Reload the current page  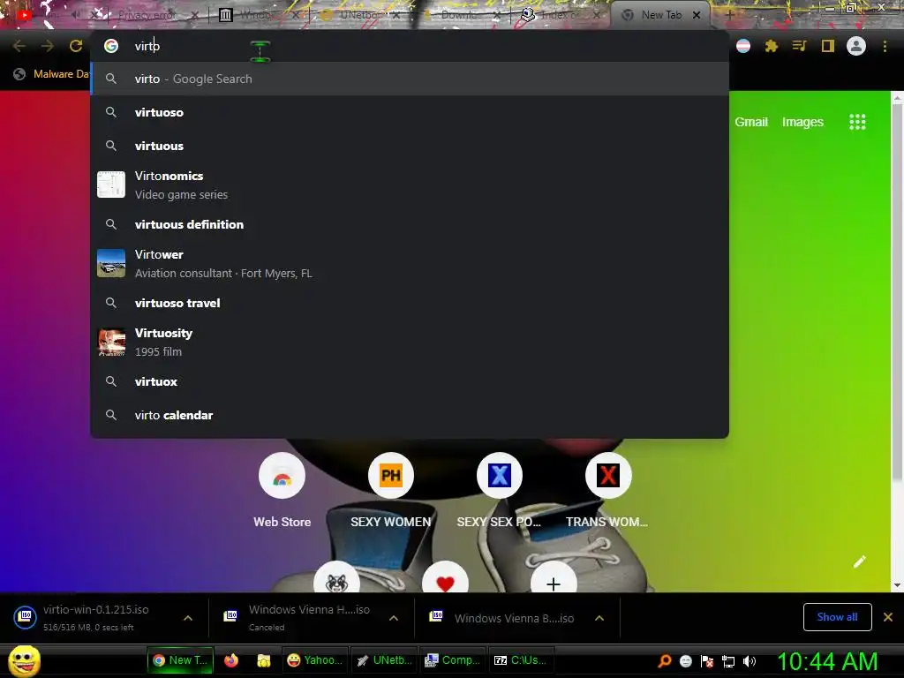(x=76, y=46)
